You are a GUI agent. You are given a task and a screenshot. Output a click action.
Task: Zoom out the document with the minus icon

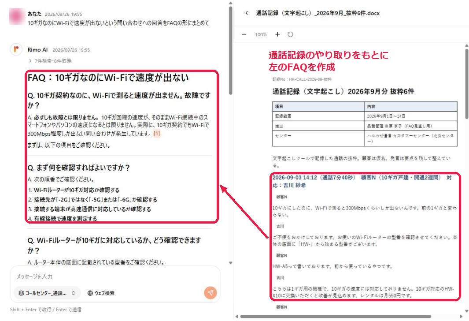(x=244, y=34)
